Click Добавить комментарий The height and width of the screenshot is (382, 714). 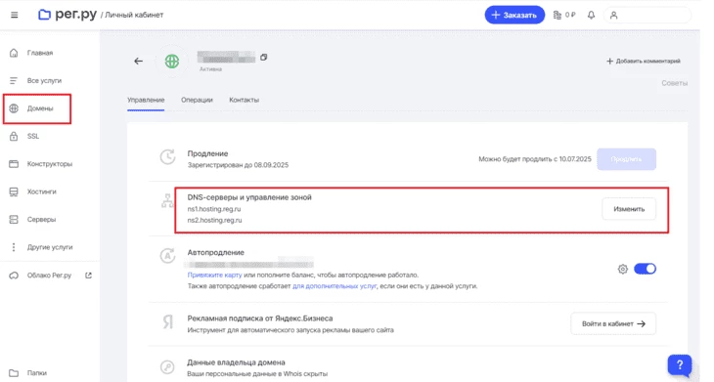coord(644,61)
